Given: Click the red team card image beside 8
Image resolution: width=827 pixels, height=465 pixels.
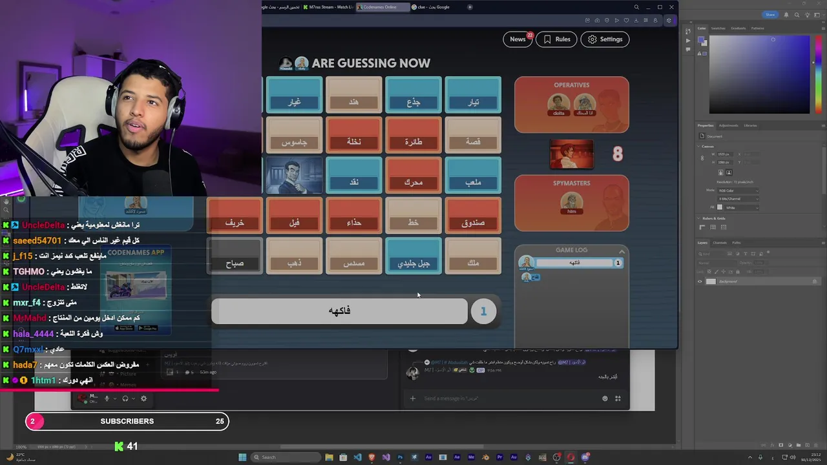Looking at the screenshot, I should coord(571,154).
